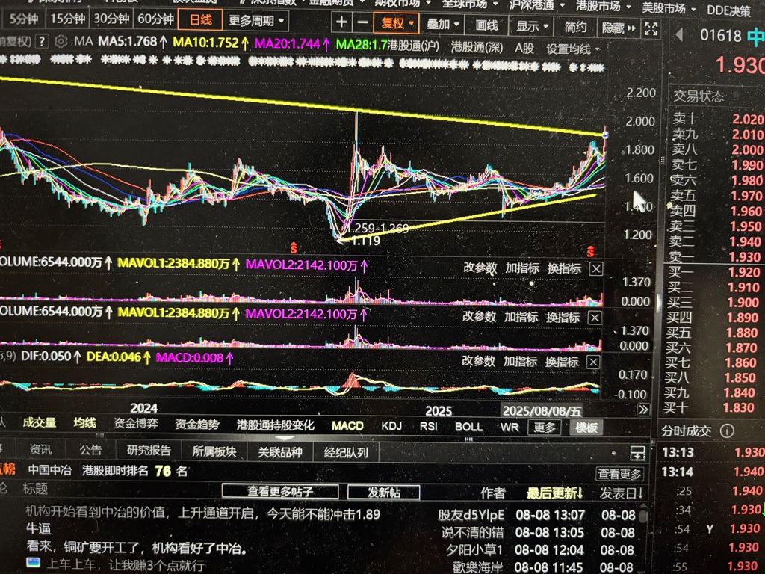This screenshot has height=574, width=765.
Task: Open MA settings gear icon
Action: click(x=61, y=42)
